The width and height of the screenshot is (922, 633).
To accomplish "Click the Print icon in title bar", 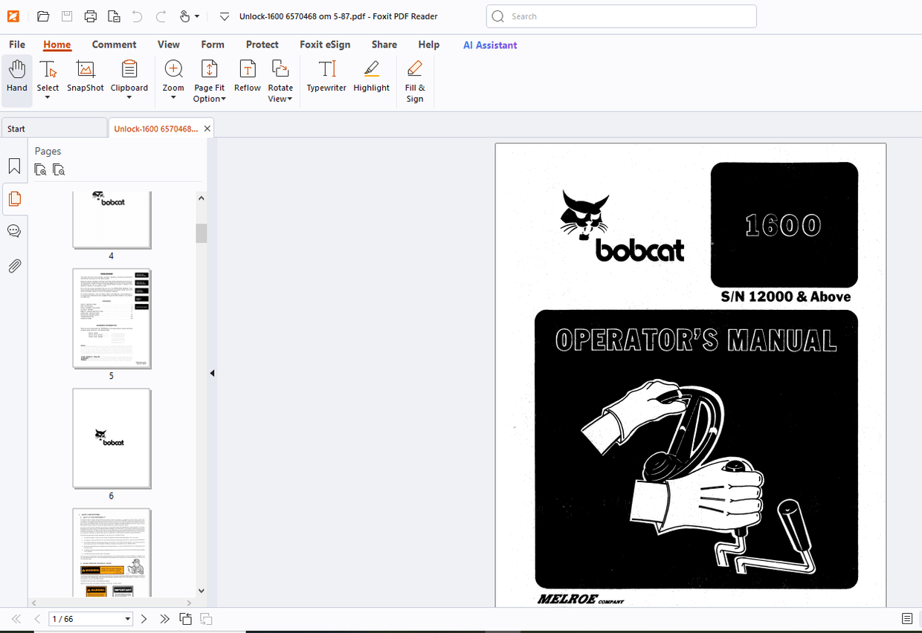I will 91,16.
